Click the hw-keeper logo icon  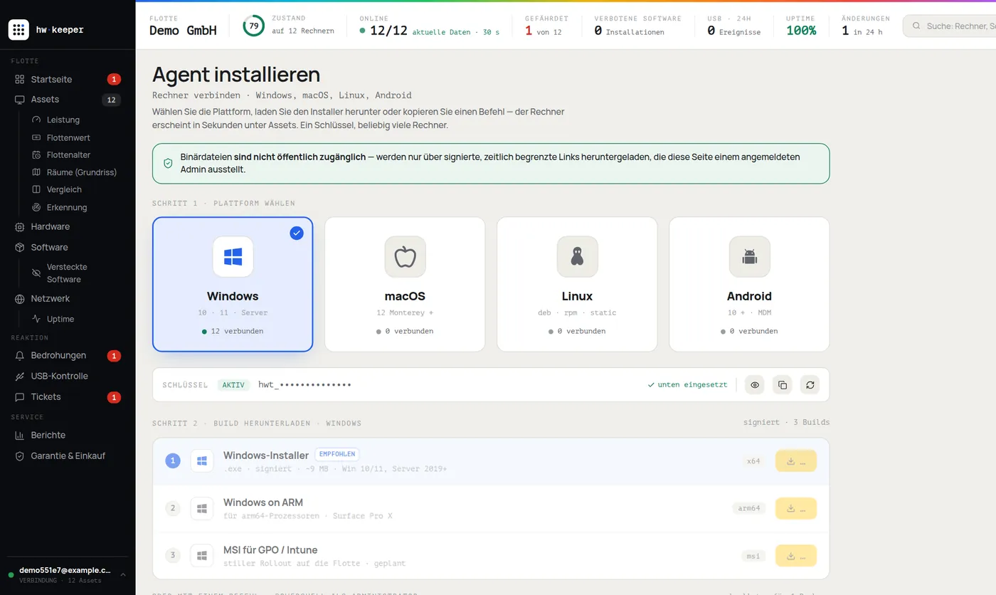tap(18, 30)
